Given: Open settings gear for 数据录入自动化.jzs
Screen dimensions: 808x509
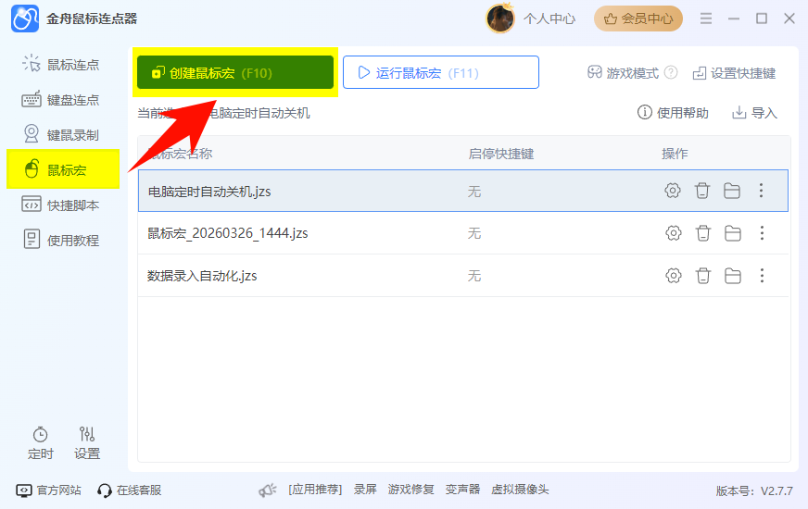Looking at the screenshot, I should [673, 276].
